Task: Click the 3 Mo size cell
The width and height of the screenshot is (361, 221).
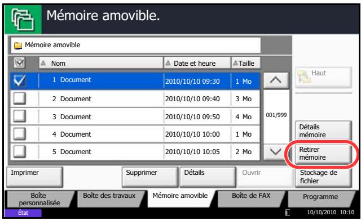Action: point(245,98)
